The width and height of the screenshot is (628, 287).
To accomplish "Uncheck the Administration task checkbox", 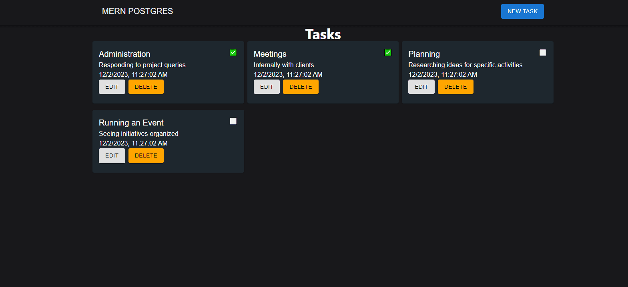I will tap(233, 53).
